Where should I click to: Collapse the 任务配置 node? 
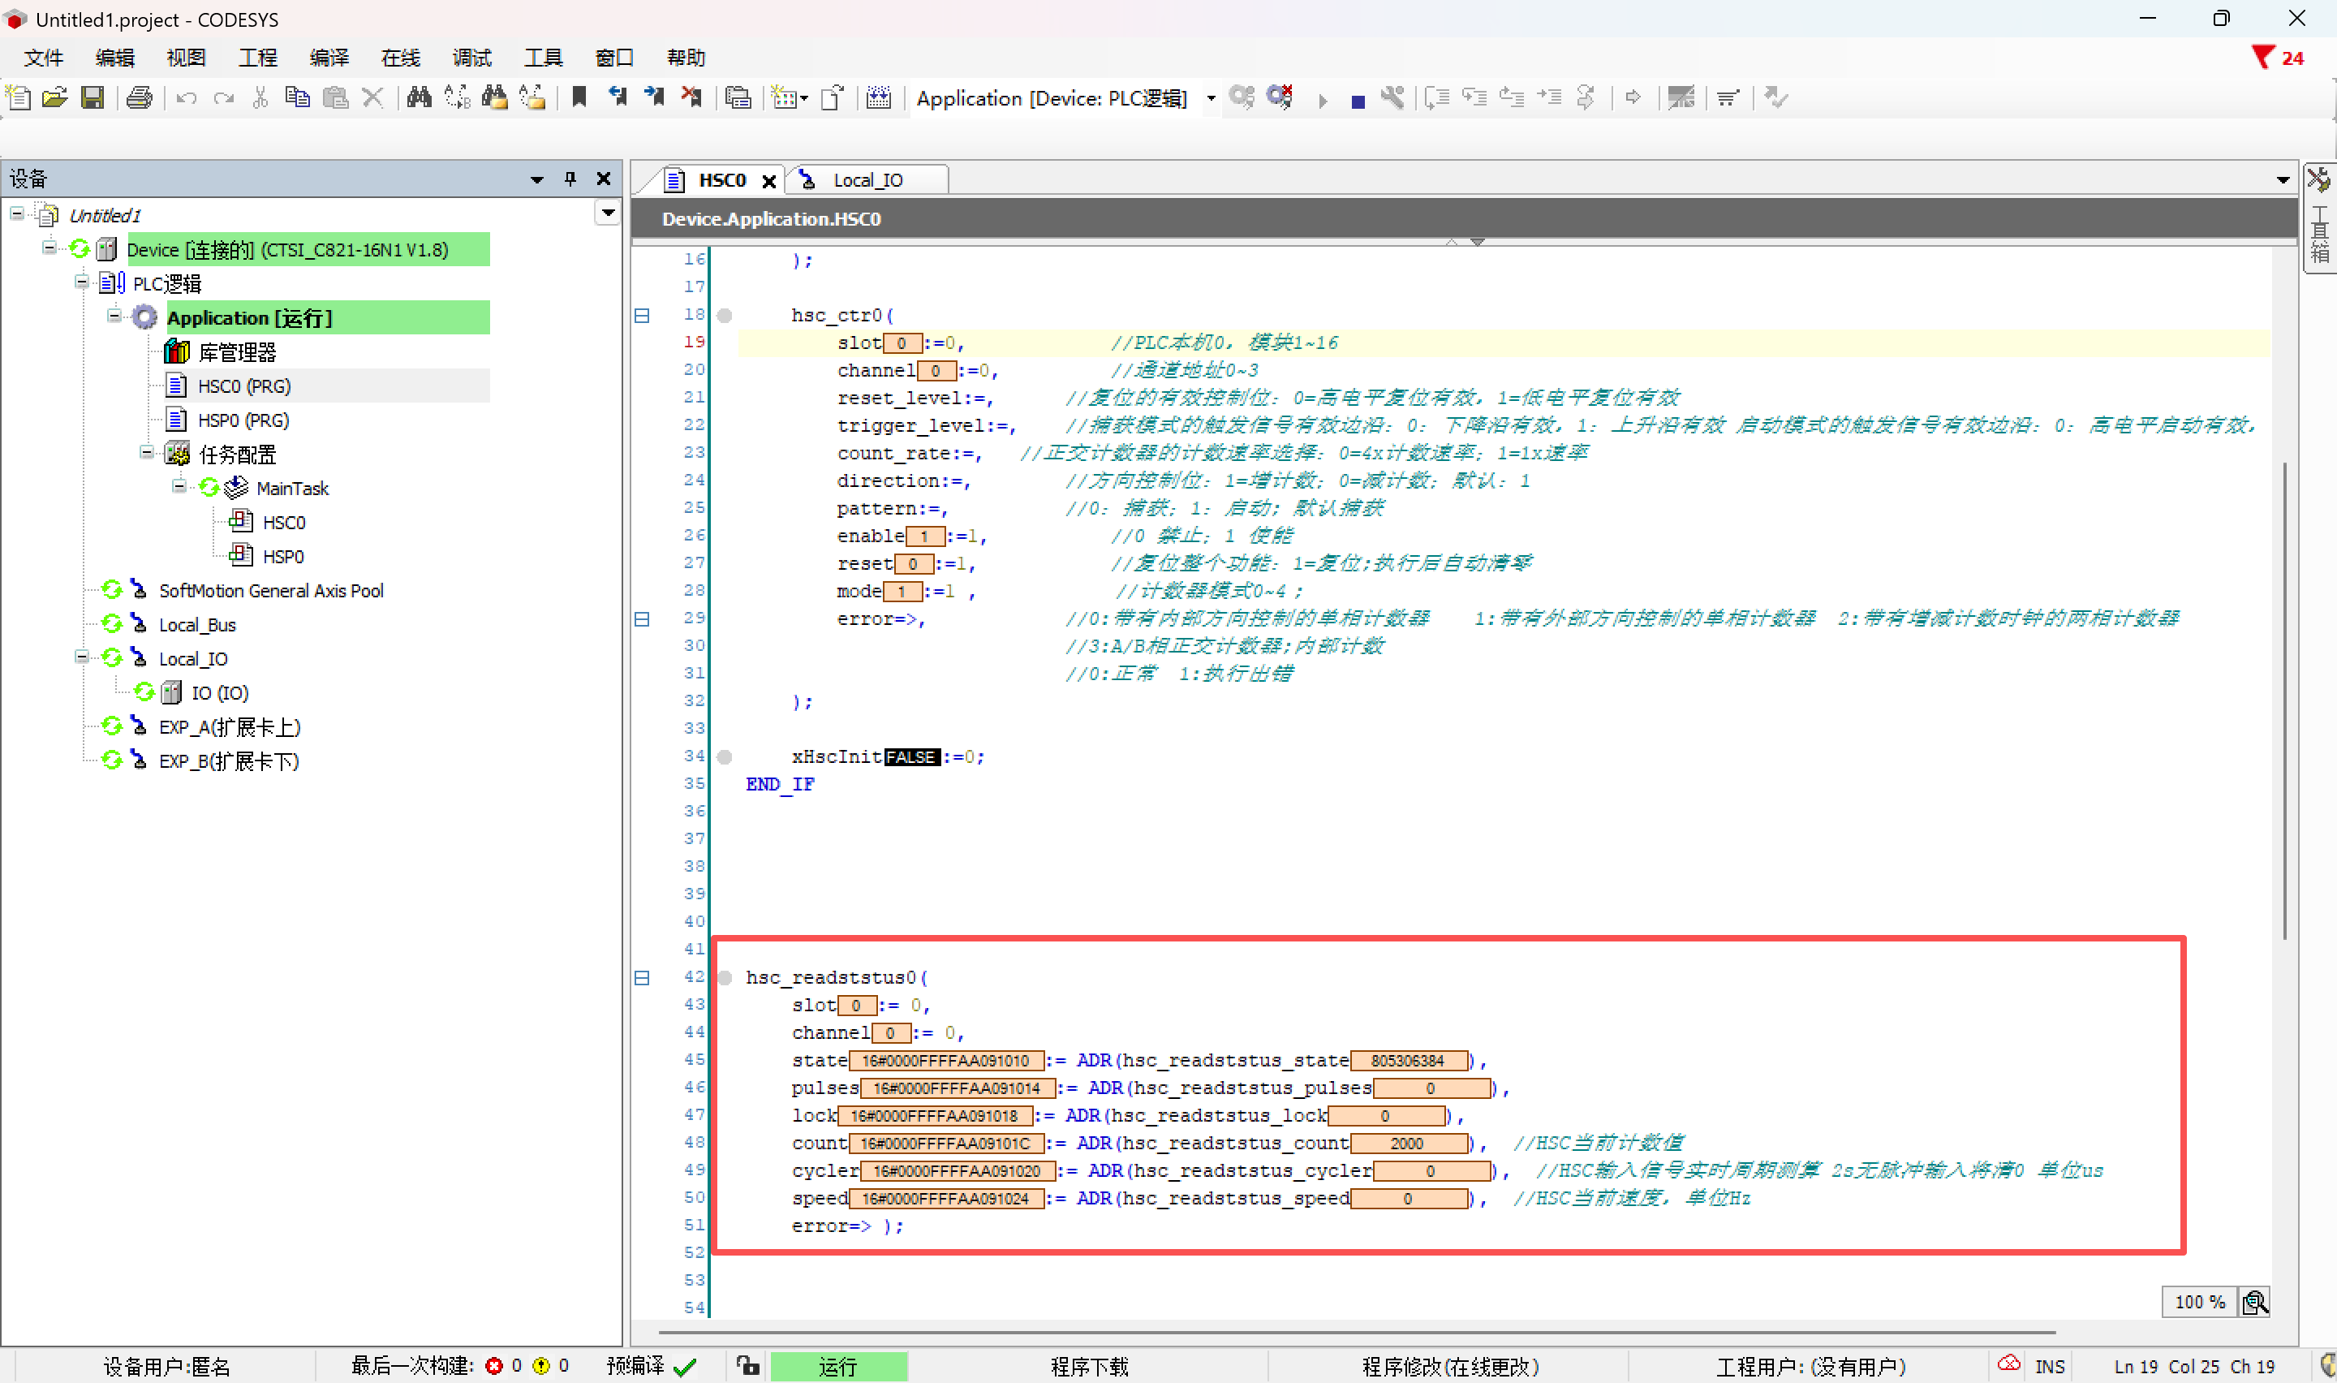pyautogui.click(x=147, y=452)
